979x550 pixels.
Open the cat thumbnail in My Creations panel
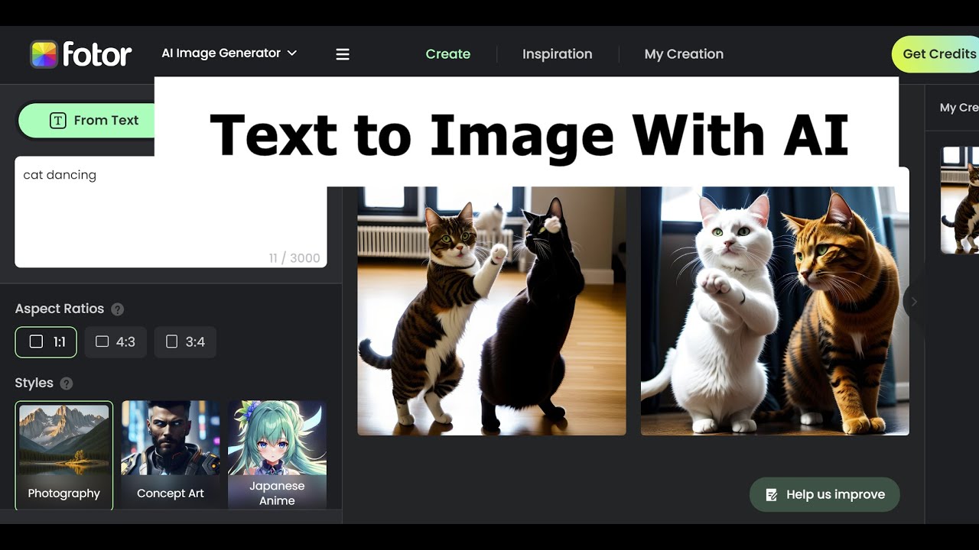pyautogui.click(x=960, y=200)
